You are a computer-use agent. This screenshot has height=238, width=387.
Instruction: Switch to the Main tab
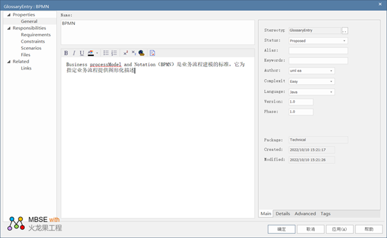266,214
